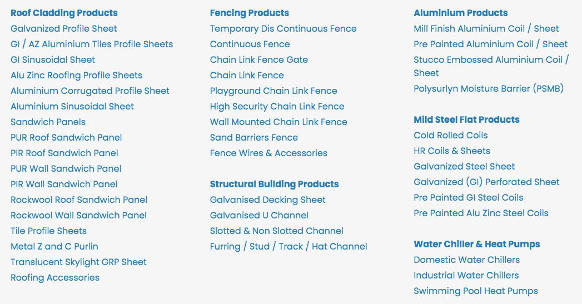Select the Roofing Accessories link
The image size is (582, 304).
pyautogui.click(x=55, y=277)
